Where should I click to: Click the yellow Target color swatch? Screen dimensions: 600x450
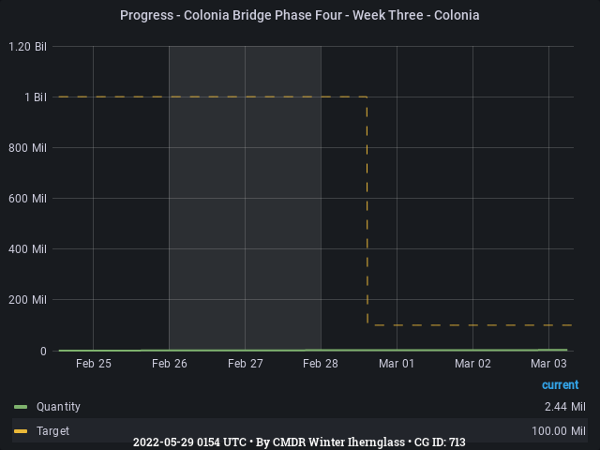coord(21,431)
